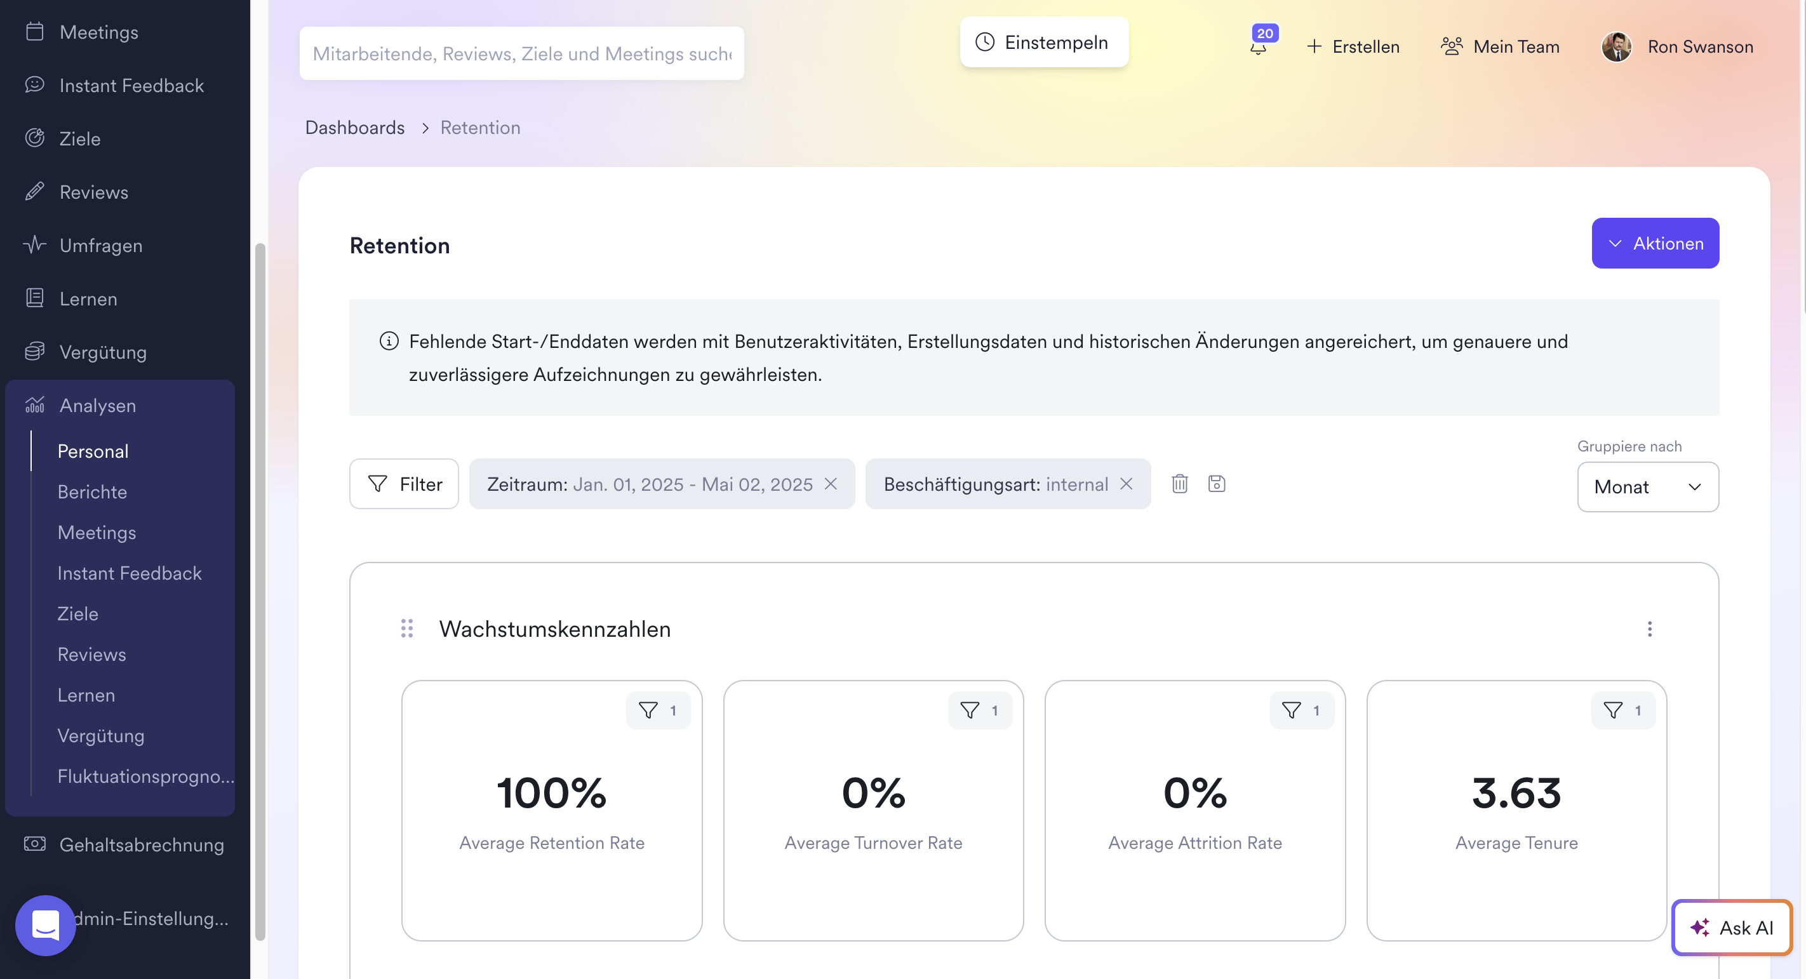
Task: Grab the Wachstumskennzahlen drag handle
Action: point(406,628)
